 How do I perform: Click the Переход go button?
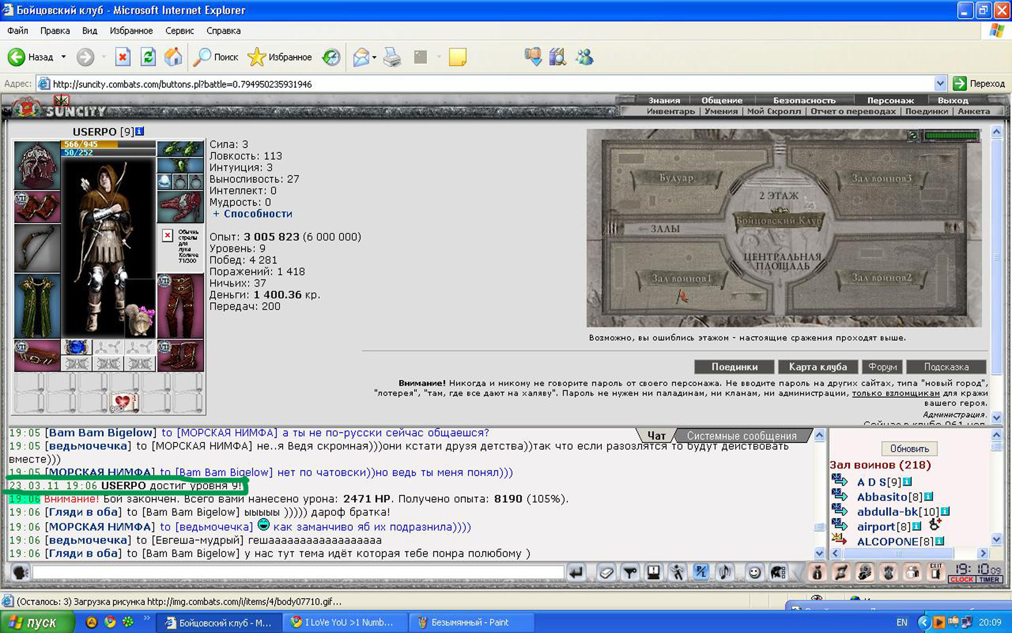[x=979, y=83]
